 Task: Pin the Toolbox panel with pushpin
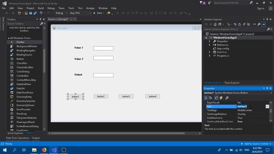tap(40, 19)
